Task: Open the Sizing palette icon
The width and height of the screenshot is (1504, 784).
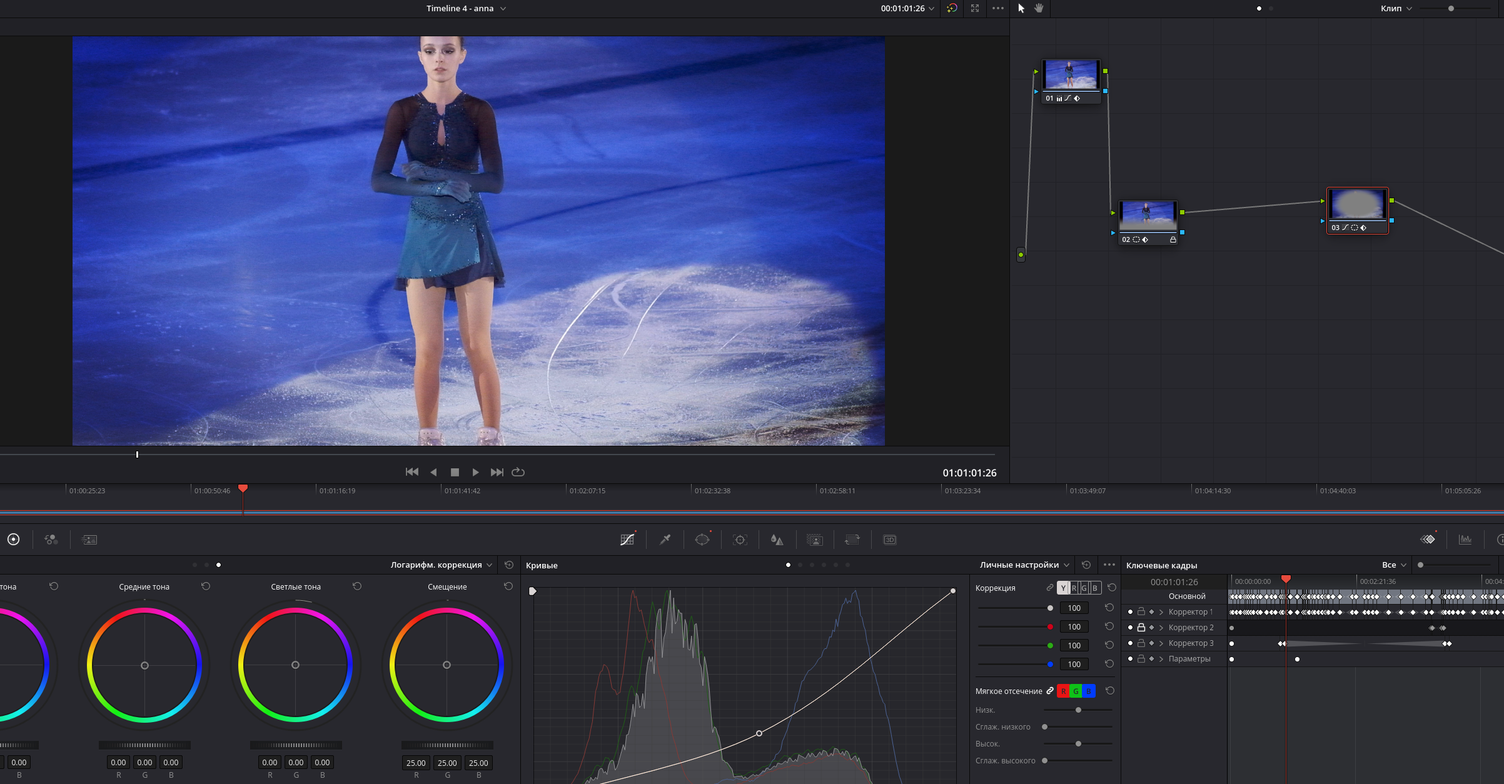Action: coord(852,540)
